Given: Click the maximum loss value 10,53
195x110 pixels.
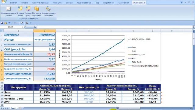Looking at the screenshot, I should pyautogui.click(x=45, y=54).
